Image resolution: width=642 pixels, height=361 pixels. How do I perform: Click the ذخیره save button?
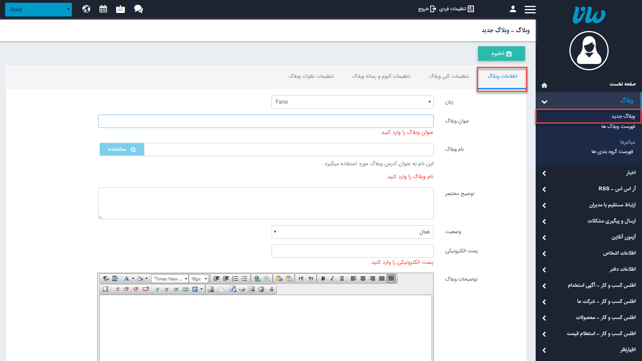click(x=501, y=54)
